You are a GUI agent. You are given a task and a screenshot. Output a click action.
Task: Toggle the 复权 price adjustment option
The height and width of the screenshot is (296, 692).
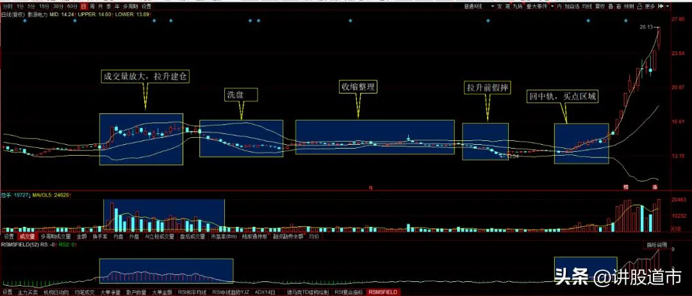(x=599, y=6)
